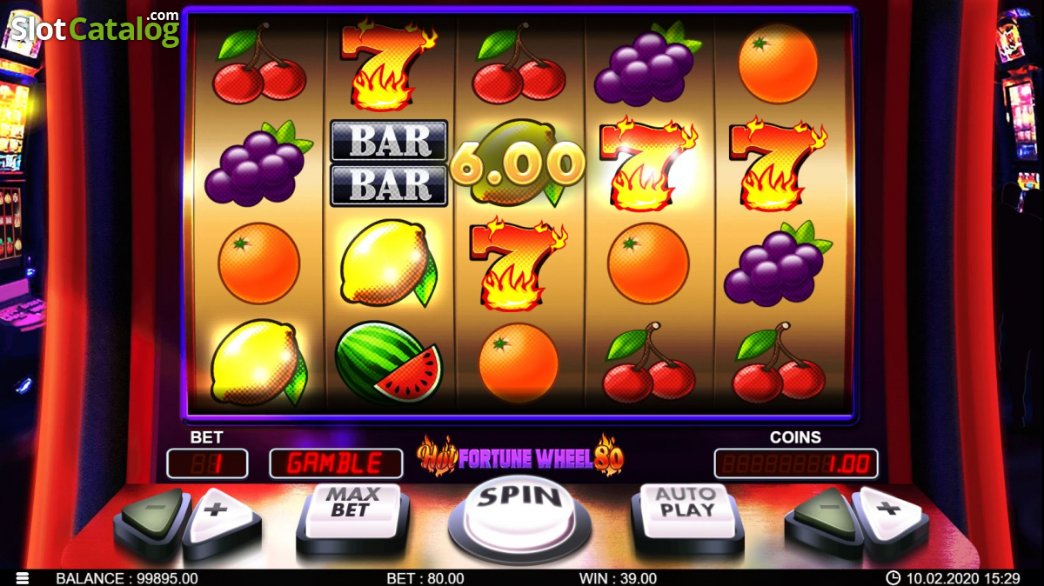
Task: Open the red GAMBLE display
Action: 336,463
